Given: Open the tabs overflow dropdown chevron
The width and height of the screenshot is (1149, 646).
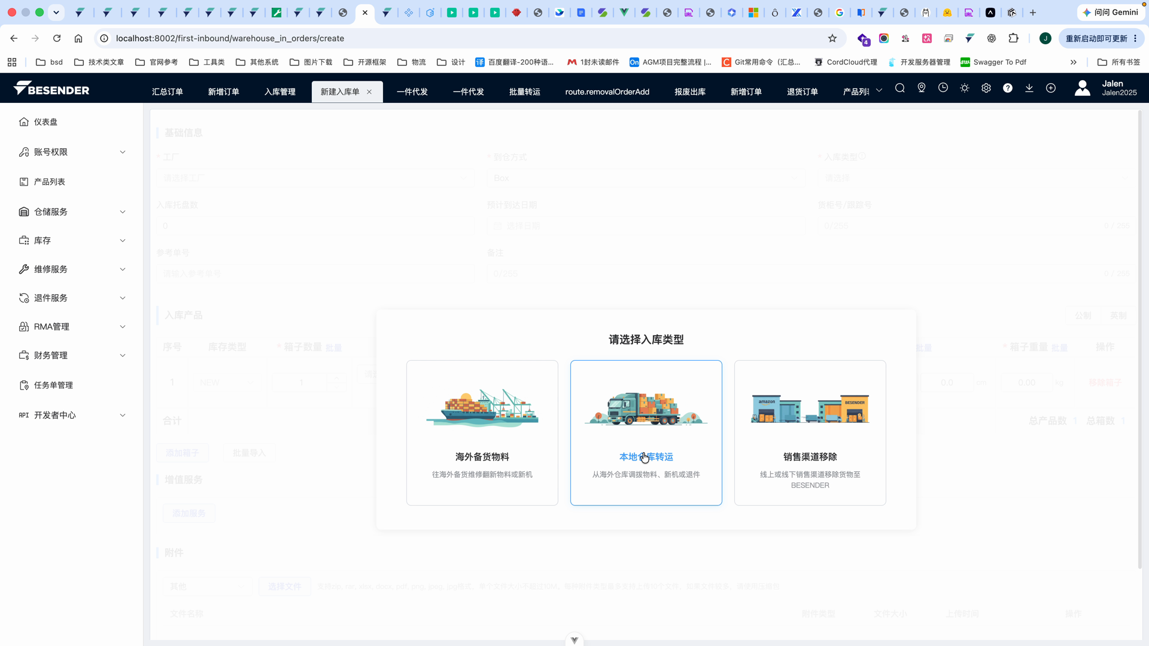Looking at the screenshot, I should pos(879,91).
